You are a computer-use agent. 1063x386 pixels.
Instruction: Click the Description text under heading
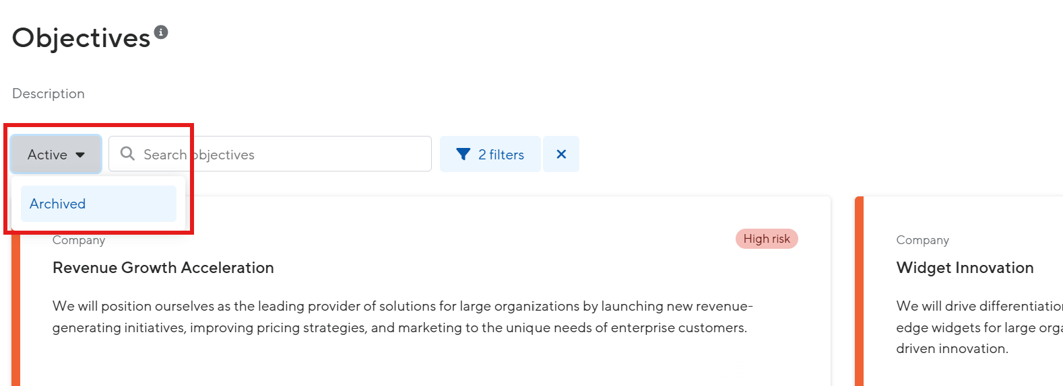point(49,93)
